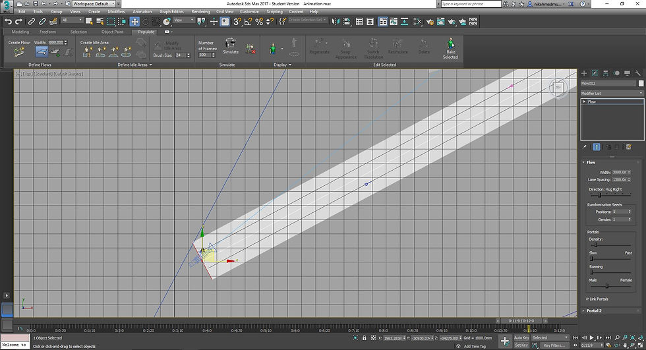Screen dimensions: 646x350
Task: Activate the Select and Move tool
Action: click(134, 21)
